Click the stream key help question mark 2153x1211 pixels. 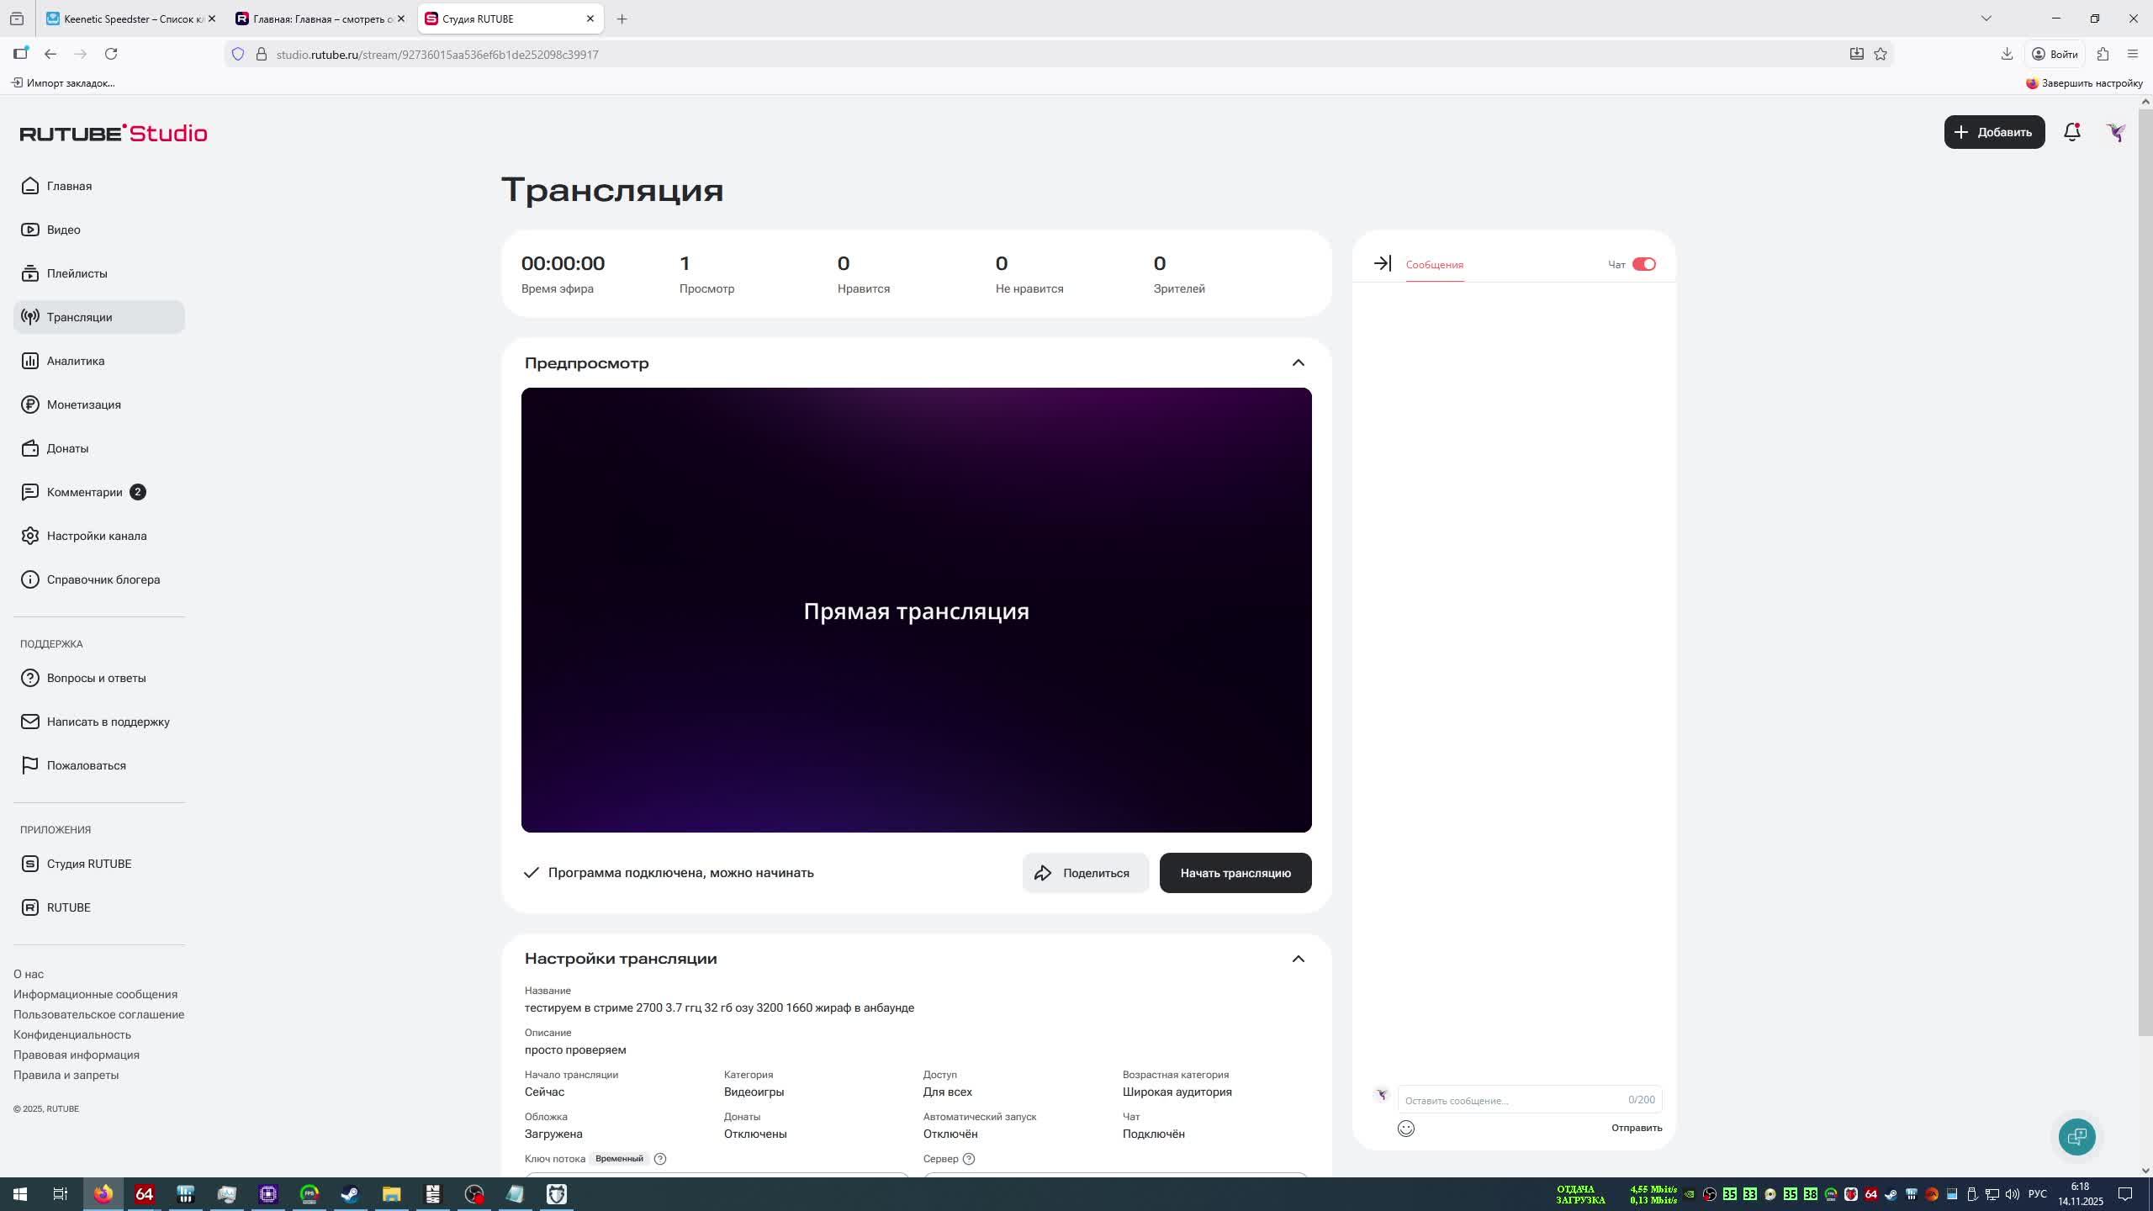[659, 1158]
